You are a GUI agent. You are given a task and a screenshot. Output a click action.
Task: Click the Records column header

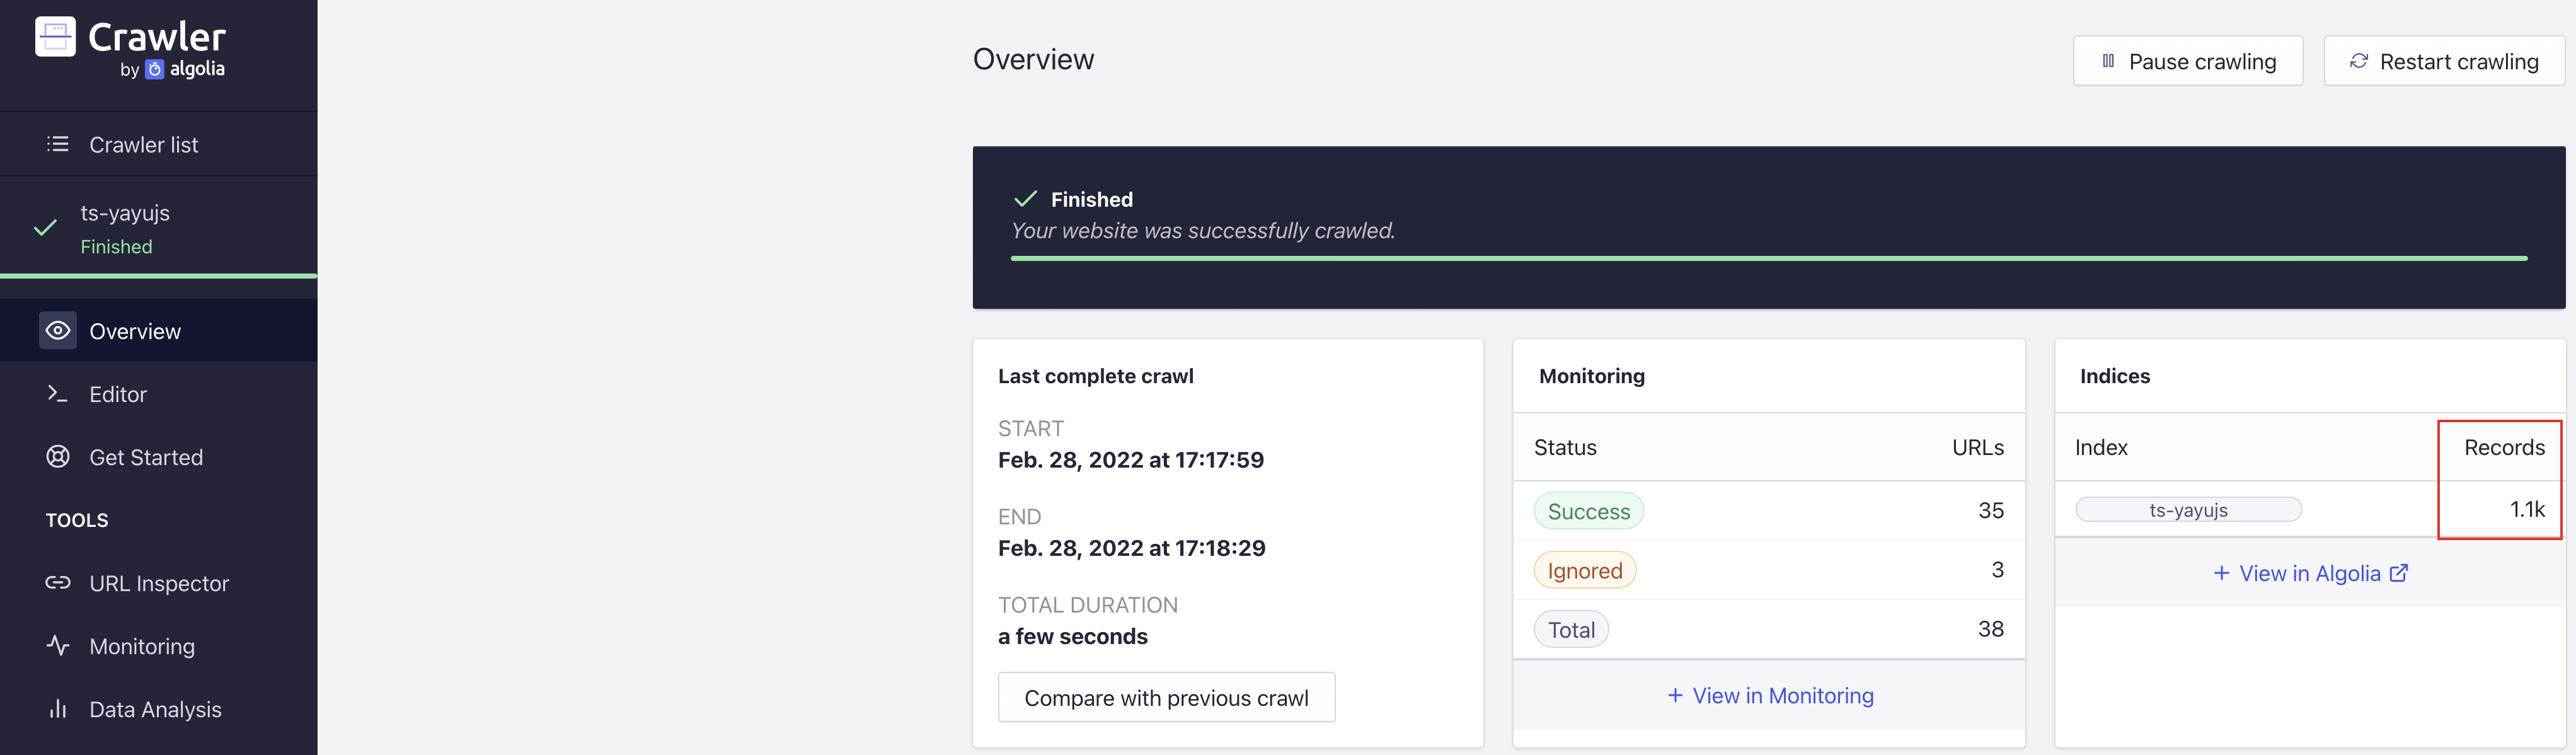coord(2504,447)
